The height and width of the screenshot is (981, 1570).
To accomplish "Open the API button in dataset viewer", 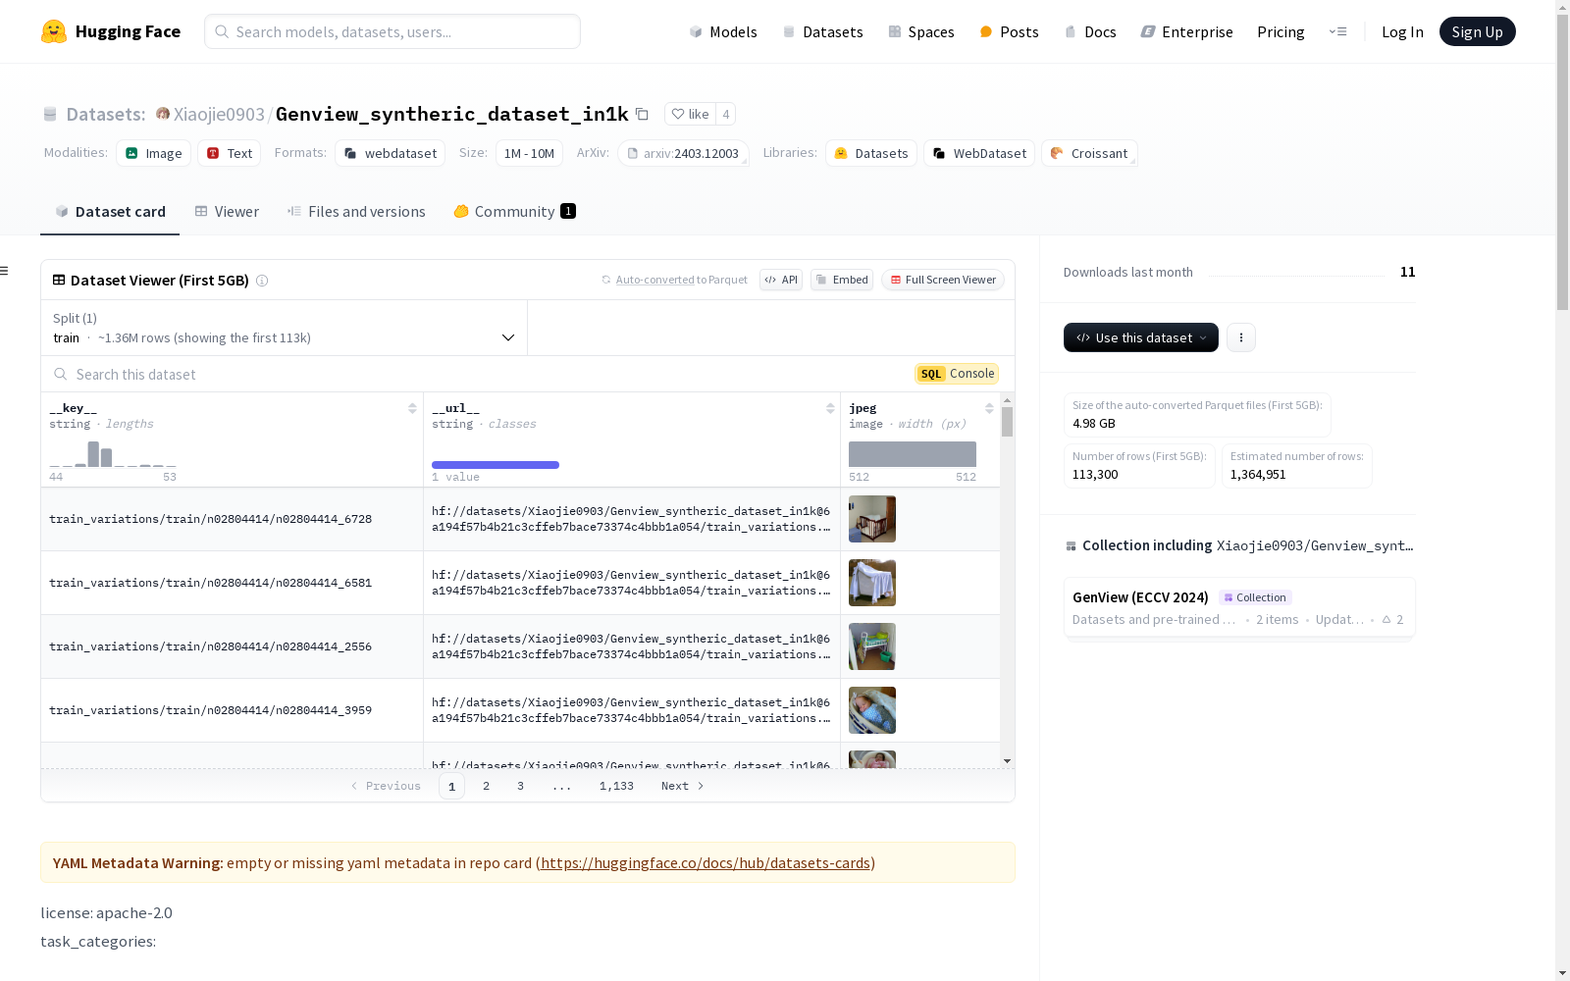I will pos(781,280).
